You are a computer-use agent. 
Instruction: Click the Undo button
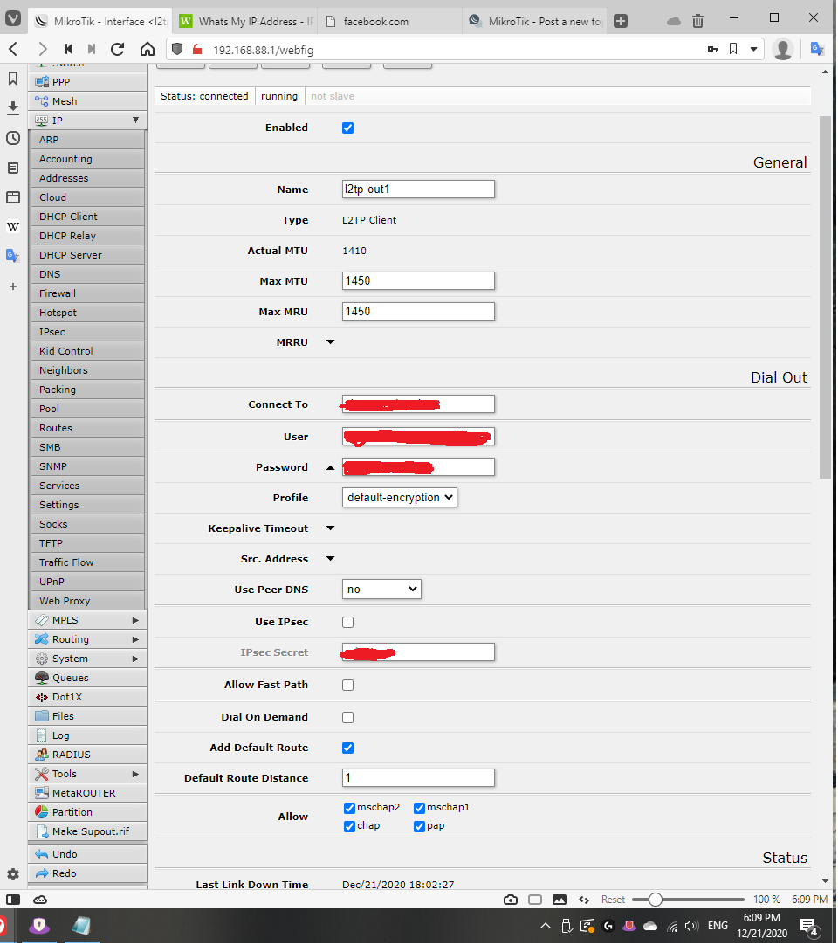pos(88,854)
